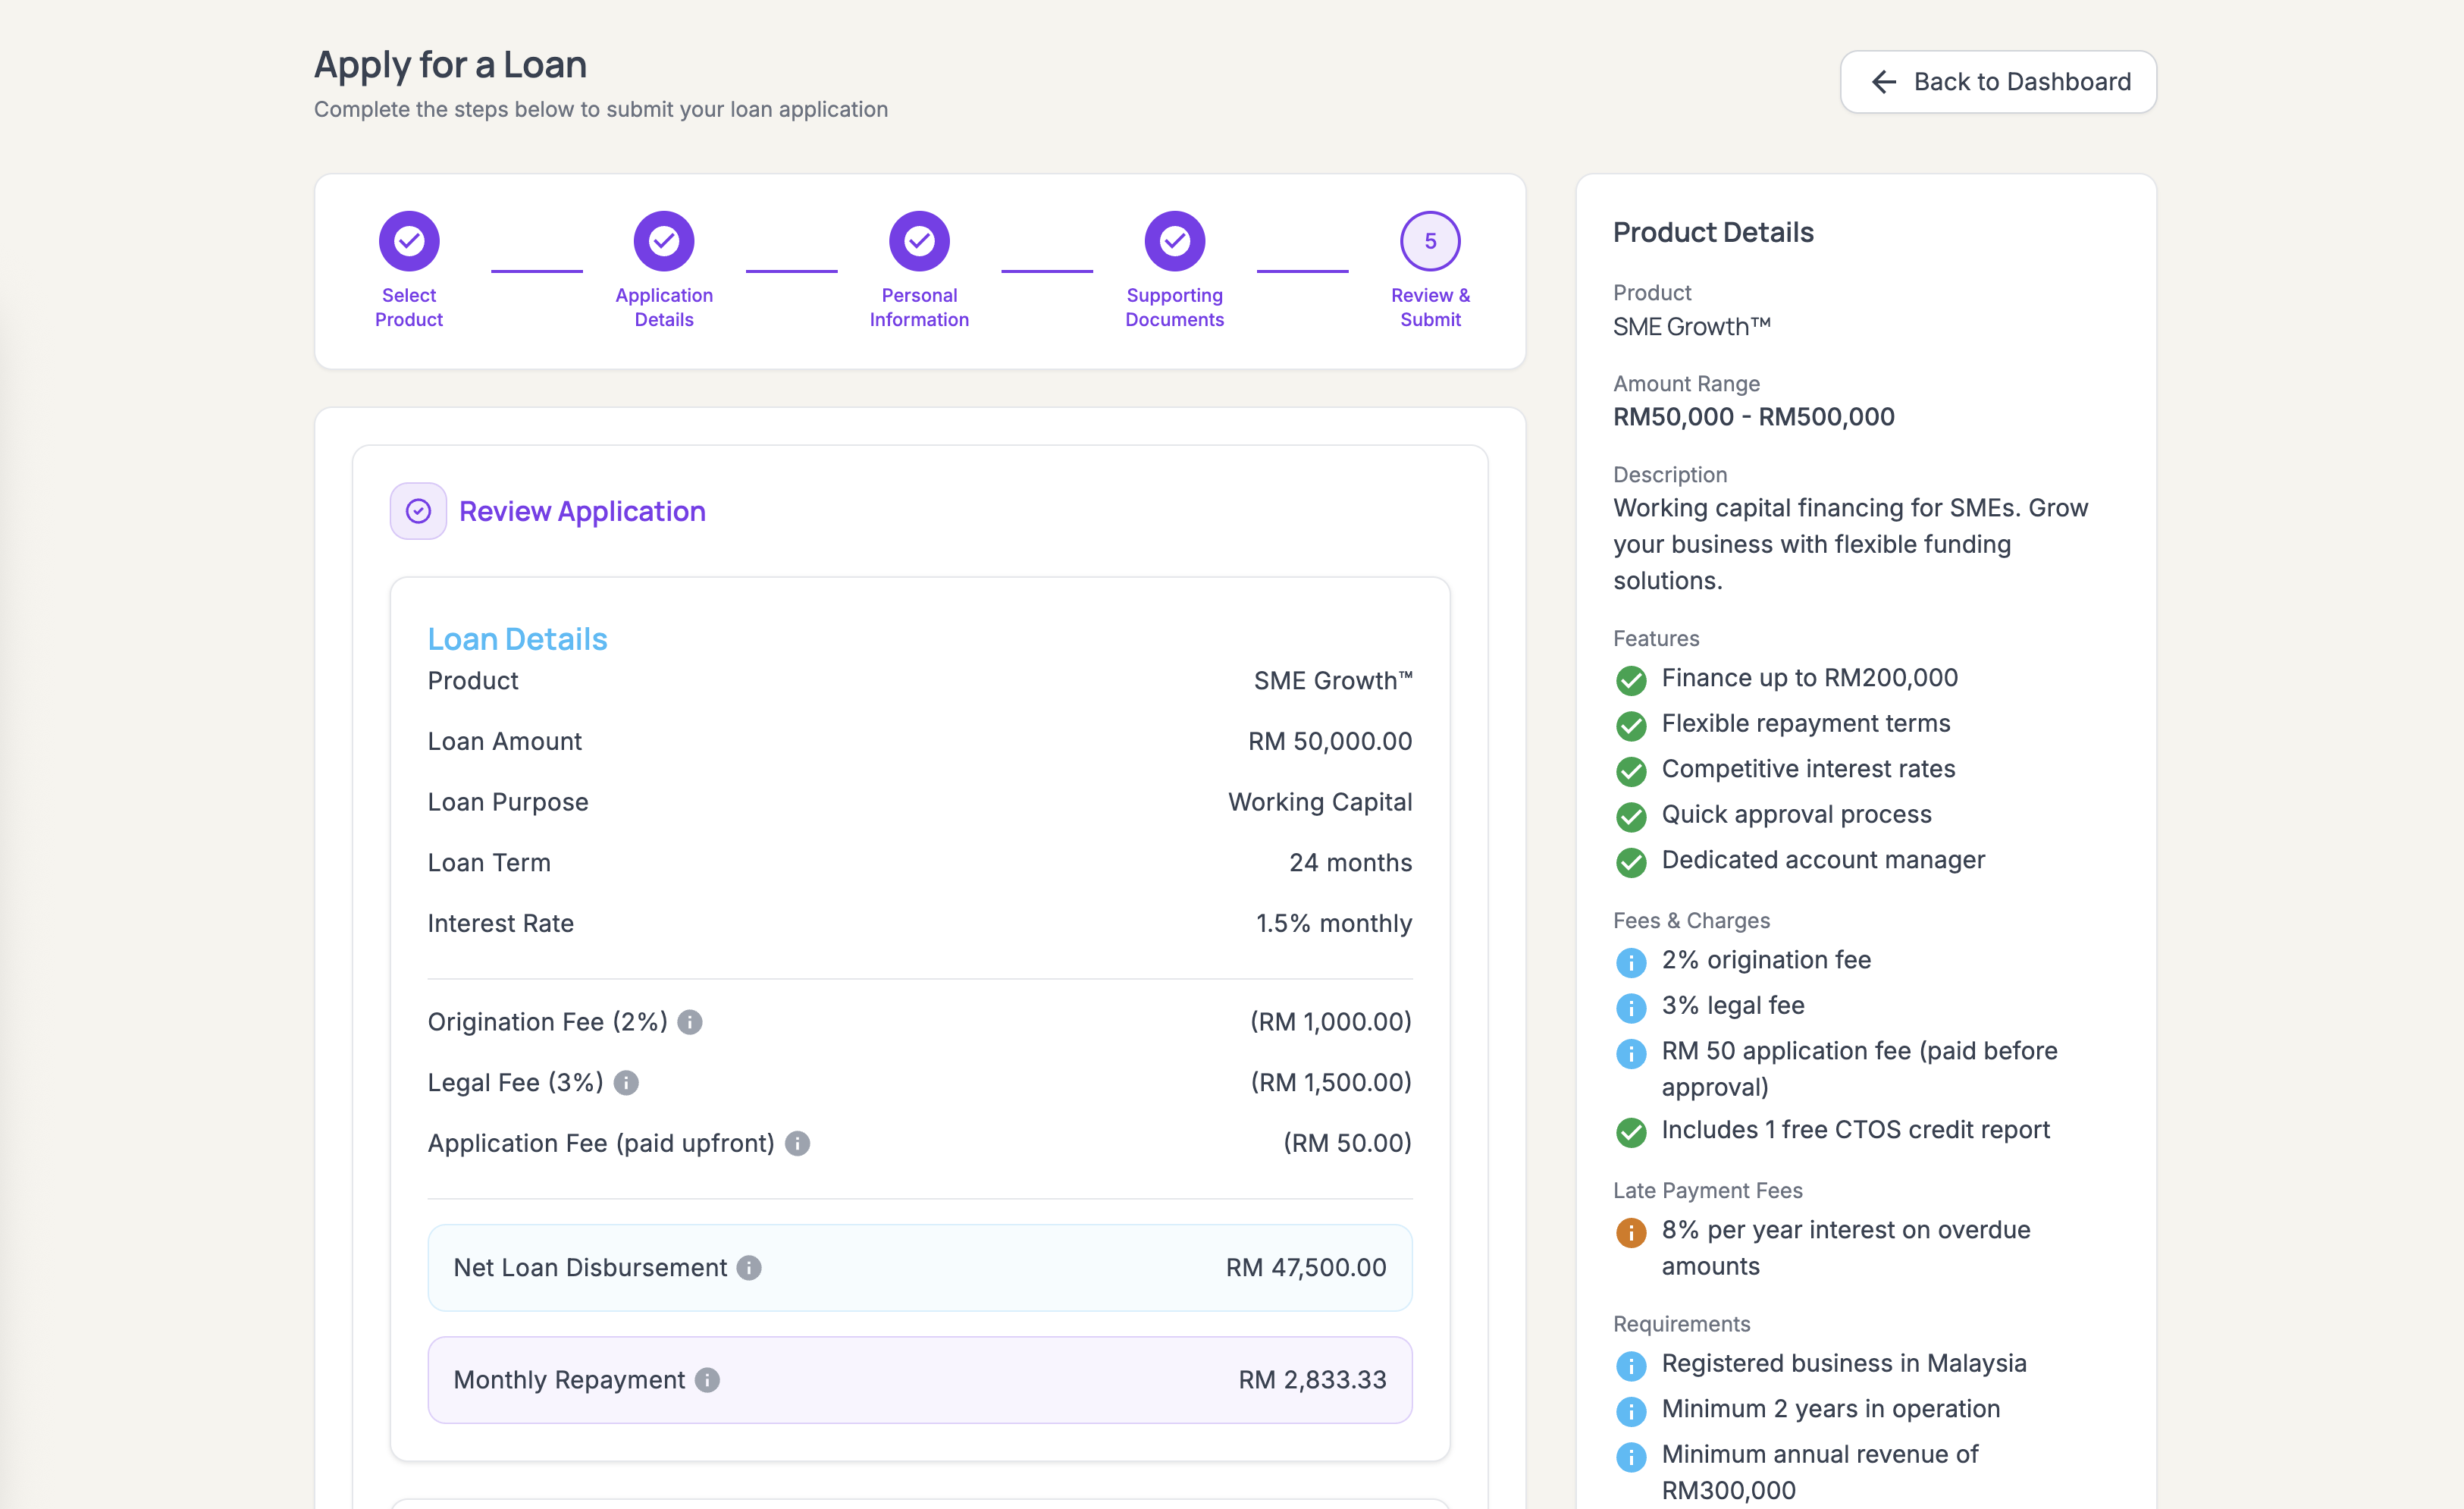
Task: Click the Review Application check icon
Action: coord(418,511)
